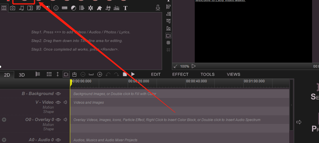Toggle the safe-frame box in preview toolbar
The height and width of the screenshot is (143, 319).
[168, 36]
